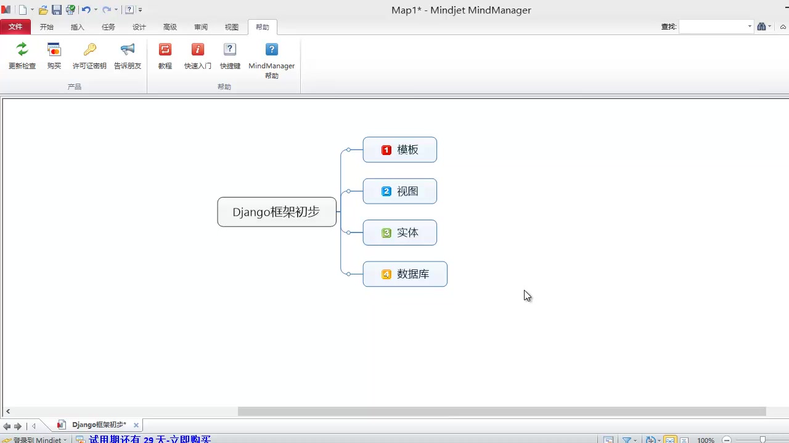The image size is (789, 443).
Task: Toggle the map view mode in status bar
Action: (670, 440)
